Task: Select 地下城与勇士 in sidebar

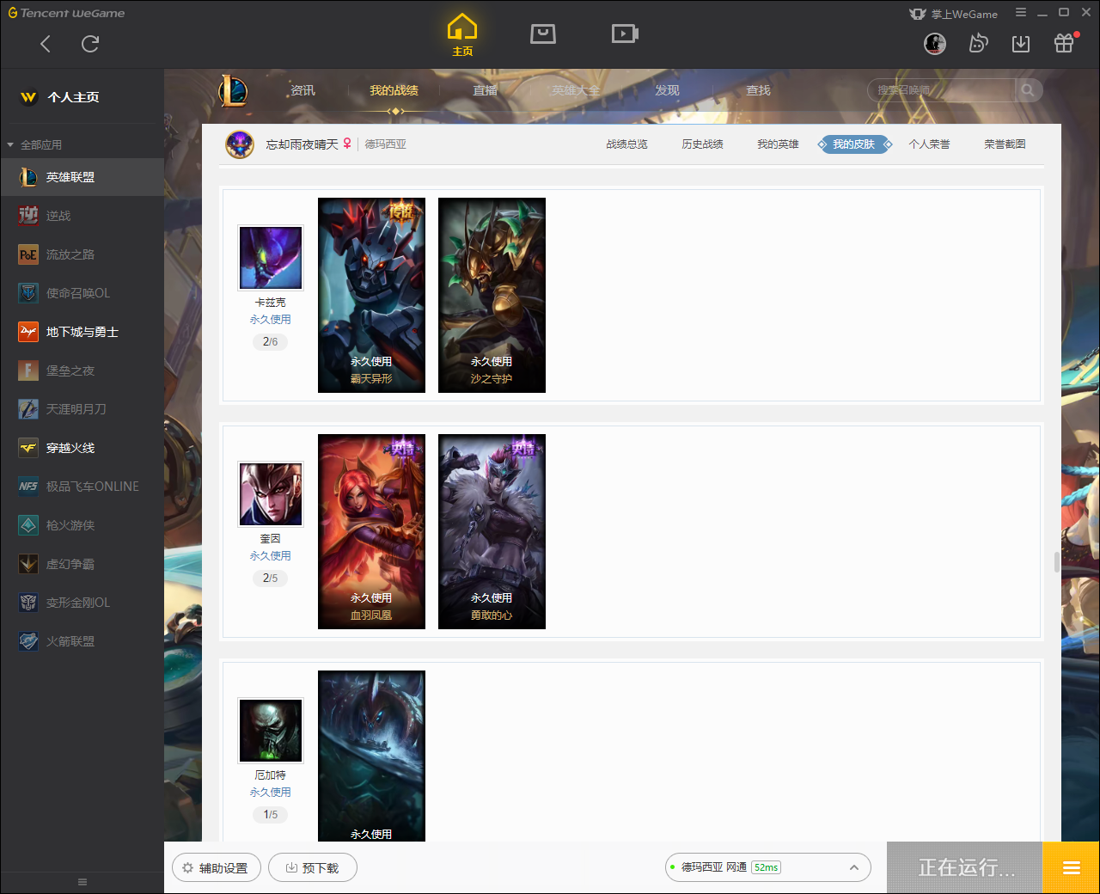Action: (82, 332)
